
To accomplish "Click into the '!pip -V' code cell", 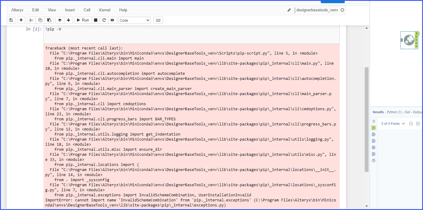I will [x=191, y=35].
